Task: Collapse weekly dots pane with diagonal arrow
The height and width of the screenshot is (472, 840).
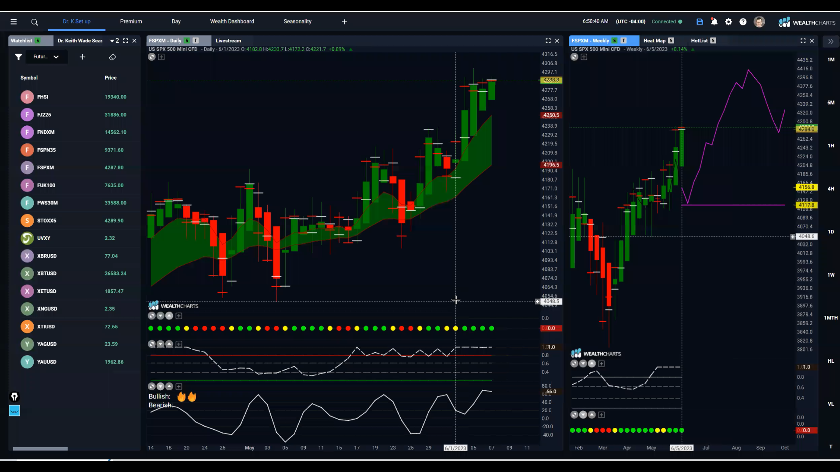Action: pos(574,415)
